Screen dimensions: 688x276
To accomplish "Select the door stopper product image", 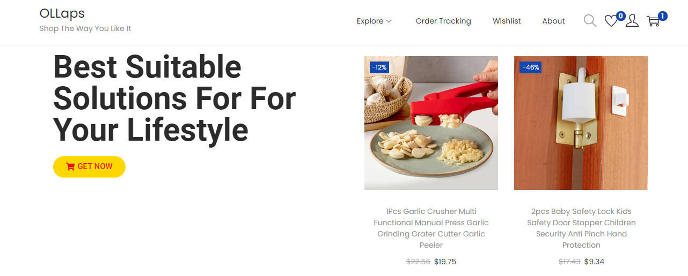I will coord(581,123).
